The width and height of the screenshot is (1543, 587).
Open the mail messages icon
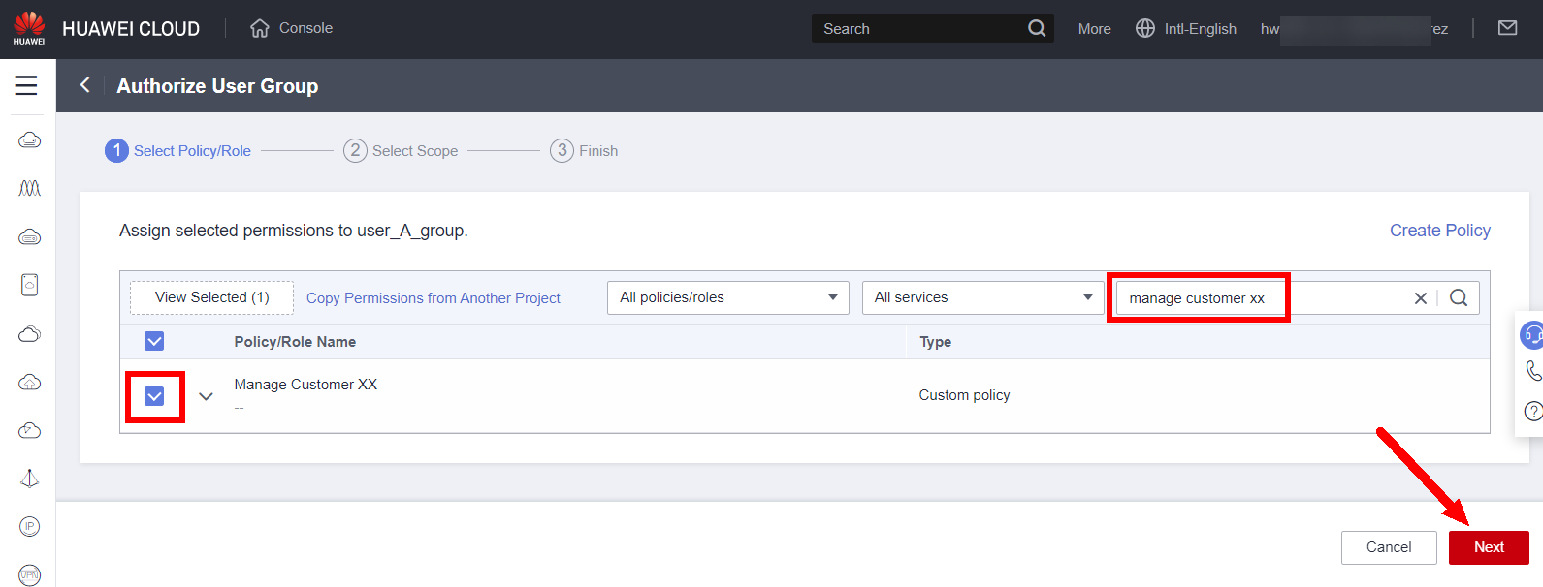pyautogui.click(x=1507, y=28)
